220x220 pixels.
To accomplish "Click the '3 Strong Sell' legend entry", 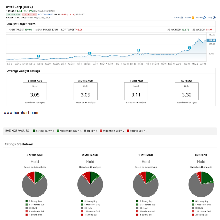I will pos(144,215).
